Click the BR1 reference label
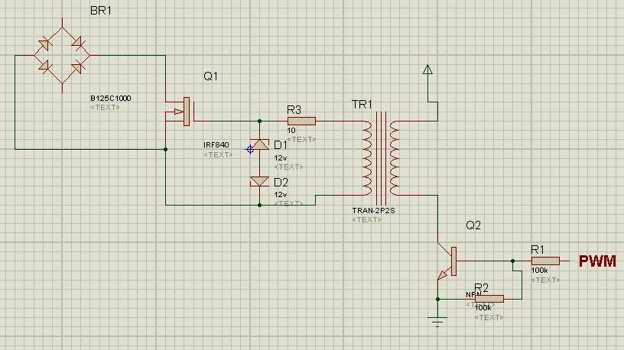 [x=101, y=11]
